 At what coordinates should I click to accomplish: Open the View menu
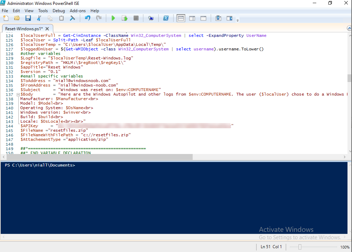(29, 11)
